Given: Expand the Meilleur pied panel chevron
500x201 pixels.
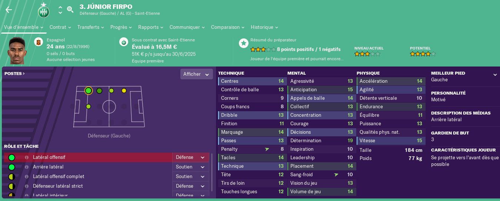Looking at the screenshot, I should pos(495,75).
